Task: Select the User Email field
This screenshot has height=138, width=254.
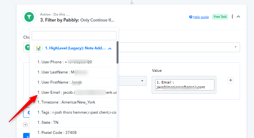Action: pos(73,92)
